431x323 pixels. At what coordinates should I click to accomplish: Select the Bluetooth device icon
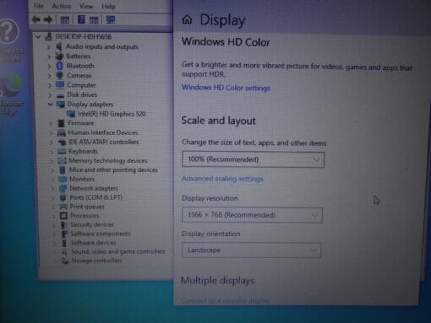(x=59, y=66)
